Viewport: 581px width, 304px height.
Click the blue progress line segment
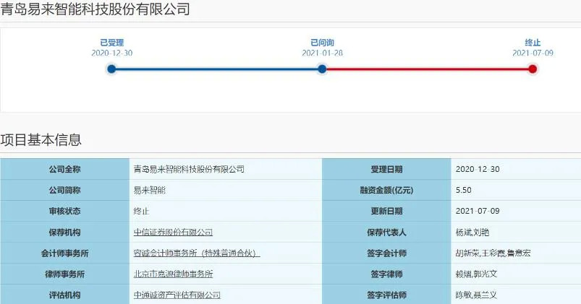pos(217,69)
